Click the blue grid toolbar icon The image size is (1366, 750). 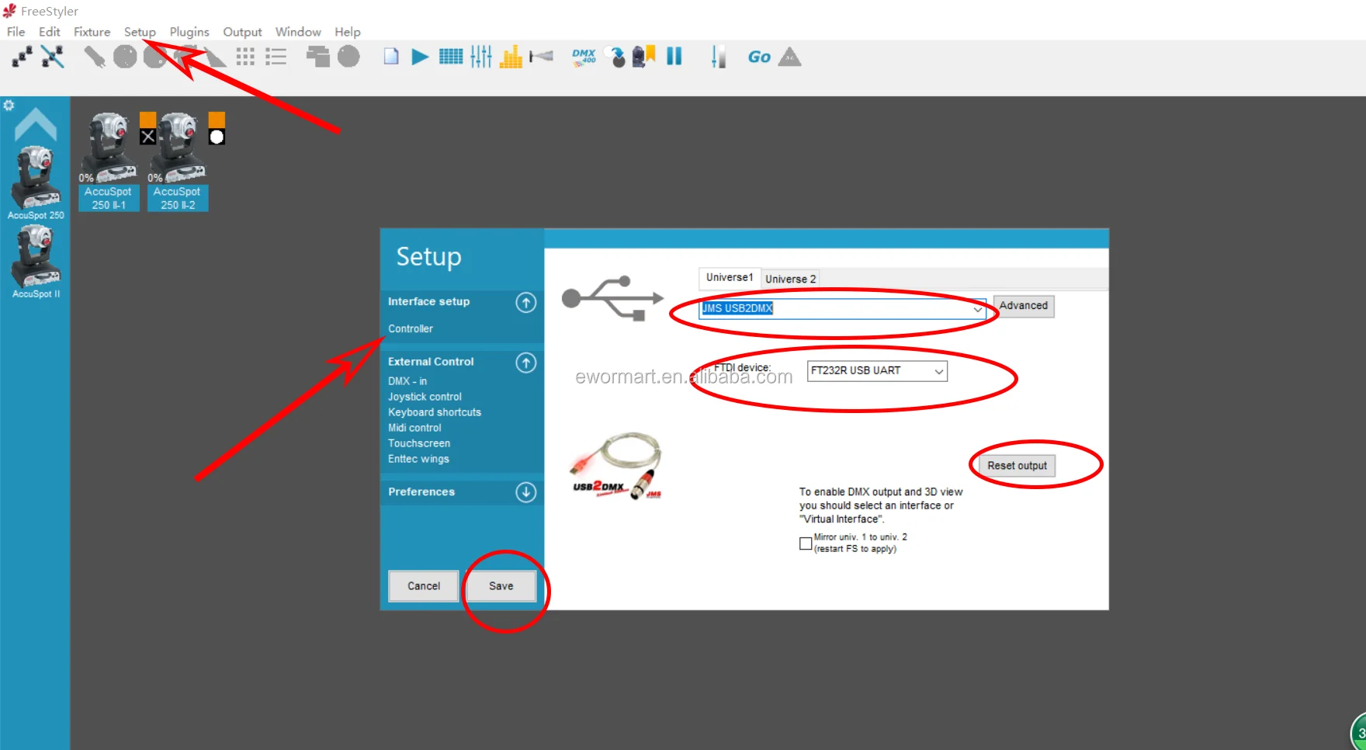tap(451, 57)
